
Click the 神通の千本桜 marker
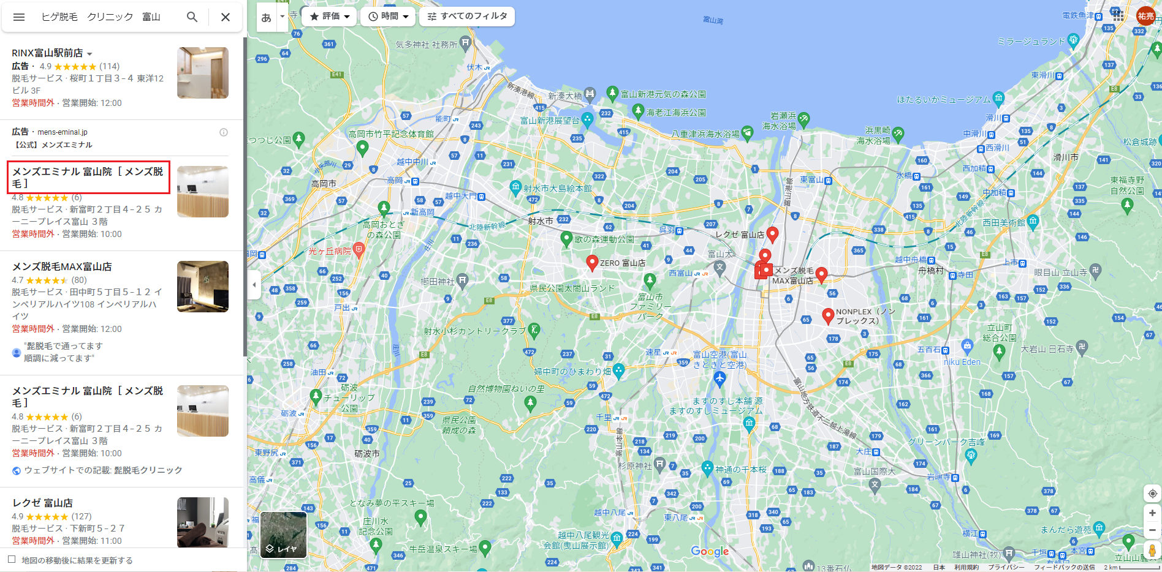[707, 468]
